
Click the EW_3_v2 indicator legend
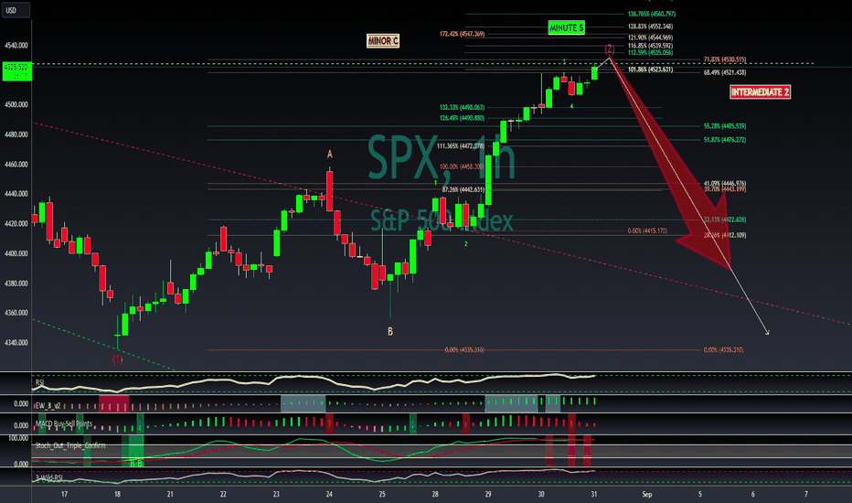click(x=48, y=405)
